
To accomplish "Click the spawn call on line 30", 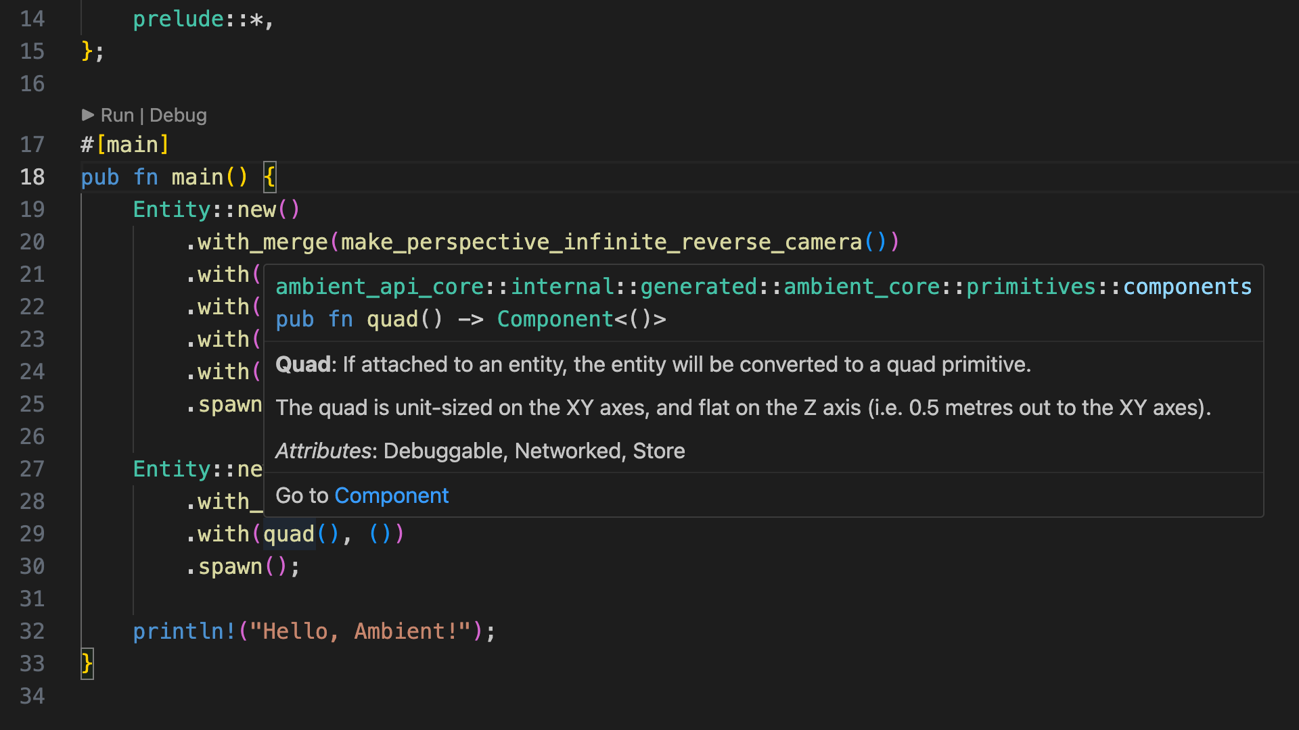I will tap(230, 566).
